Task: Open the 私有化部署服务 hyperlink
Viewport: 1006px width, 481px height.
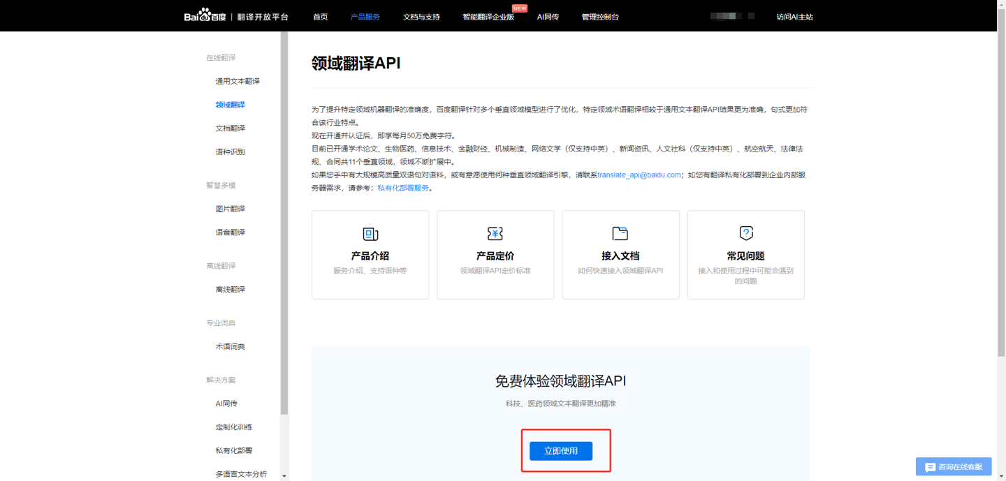Action: [403, 188]
